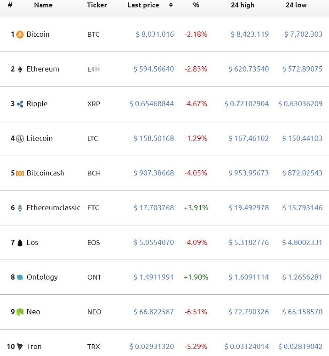Click Ethereumclassic +3.91% change value
Viewport: 329px width, 356px height.
click(x=196, y=208)
